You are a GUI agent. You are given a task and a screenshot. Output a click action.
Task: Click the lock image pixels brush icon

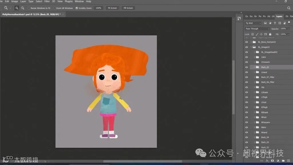tap(257, 34)
